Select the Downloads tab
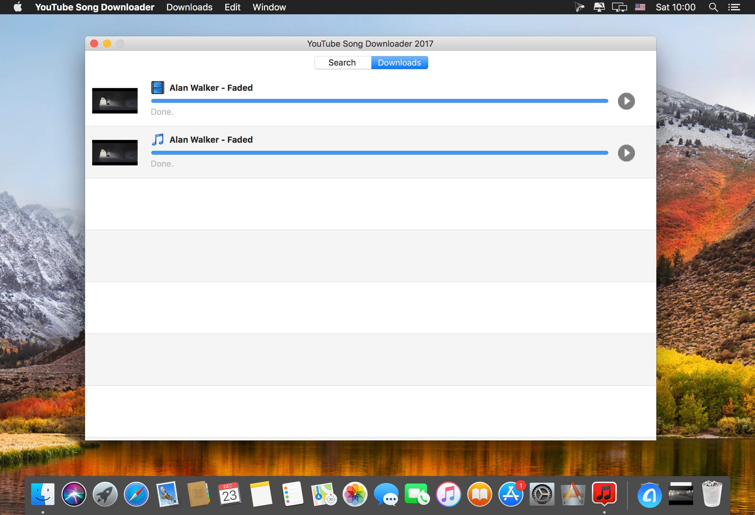Viewport: 755px width, 515px height. point(399,63)
